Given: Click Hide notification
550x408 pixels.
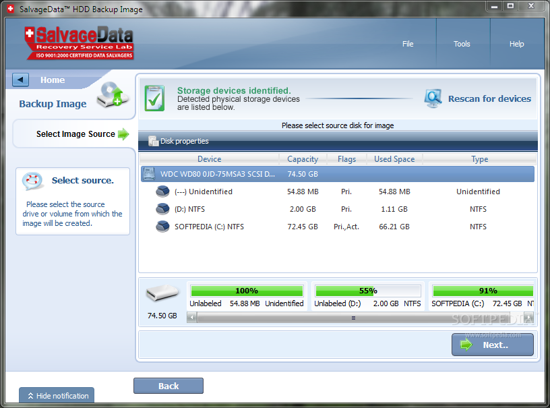Looking at the screenshot, I should (x=57, y=395).
